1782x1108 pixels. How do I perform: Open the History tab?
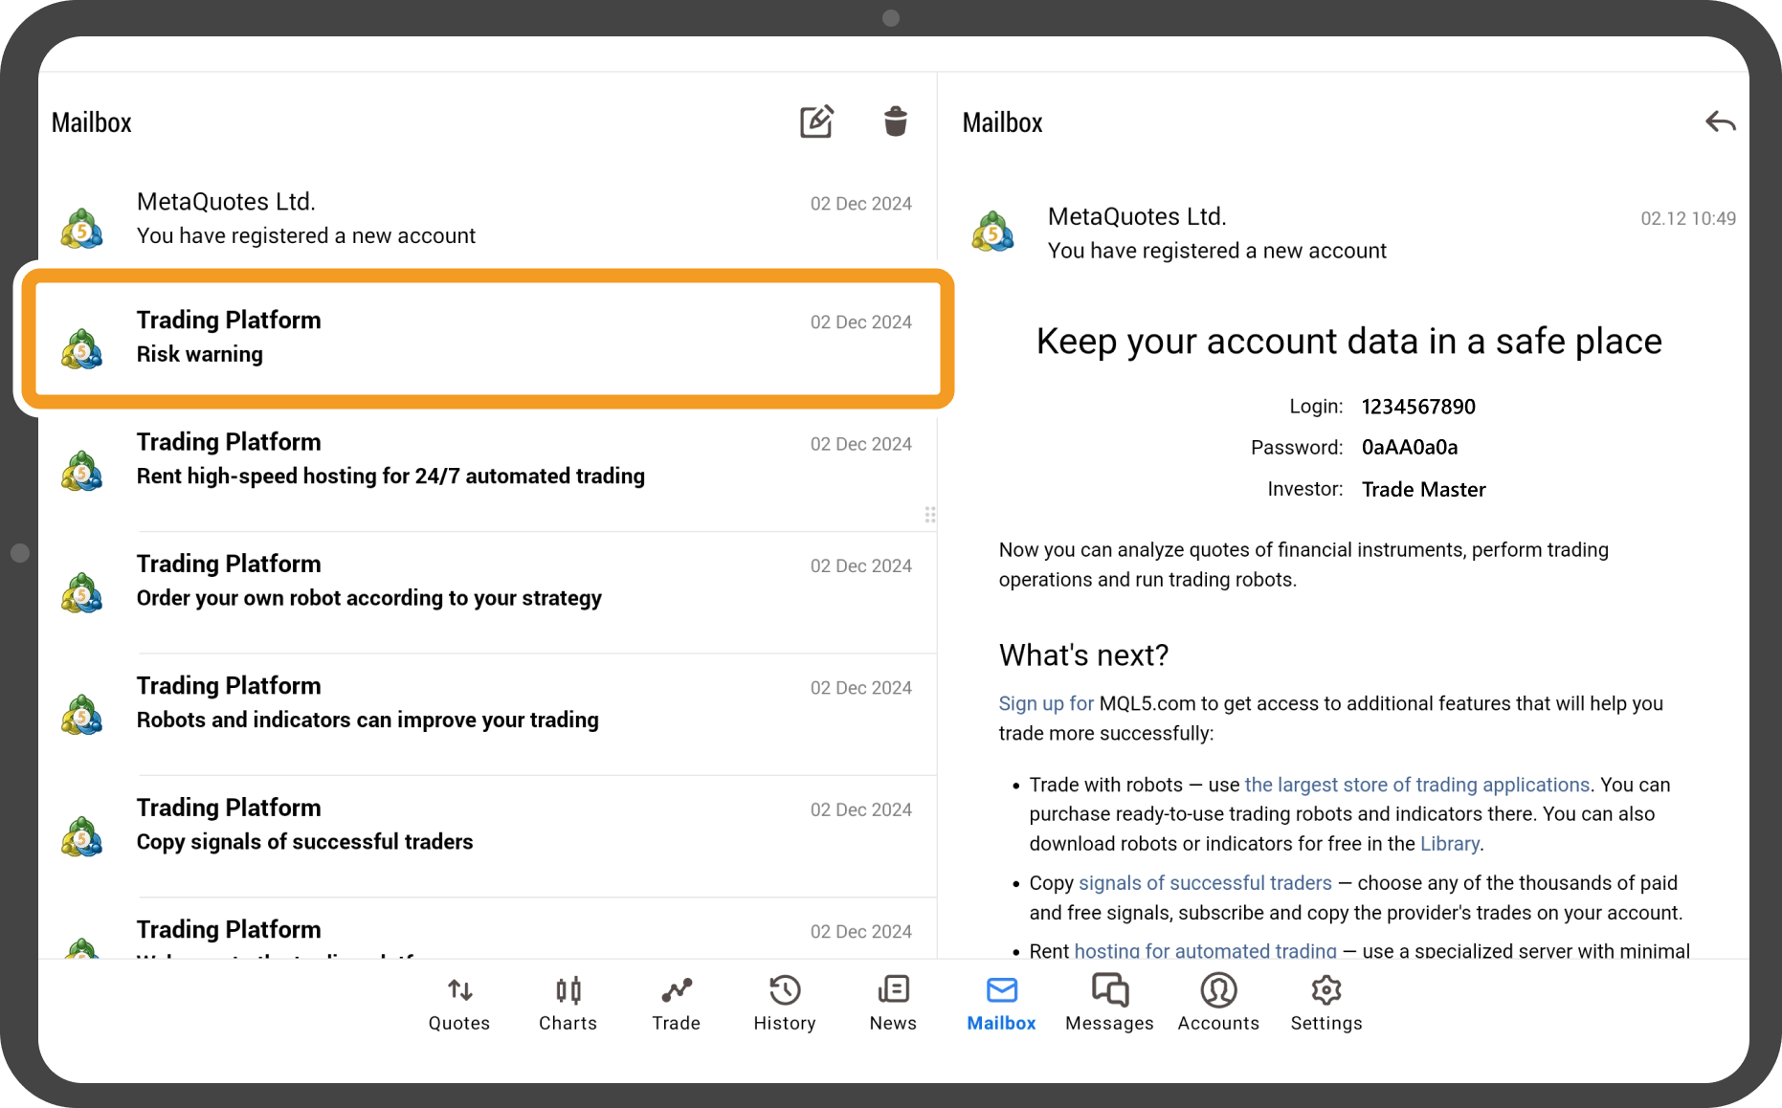point(784,1003)
